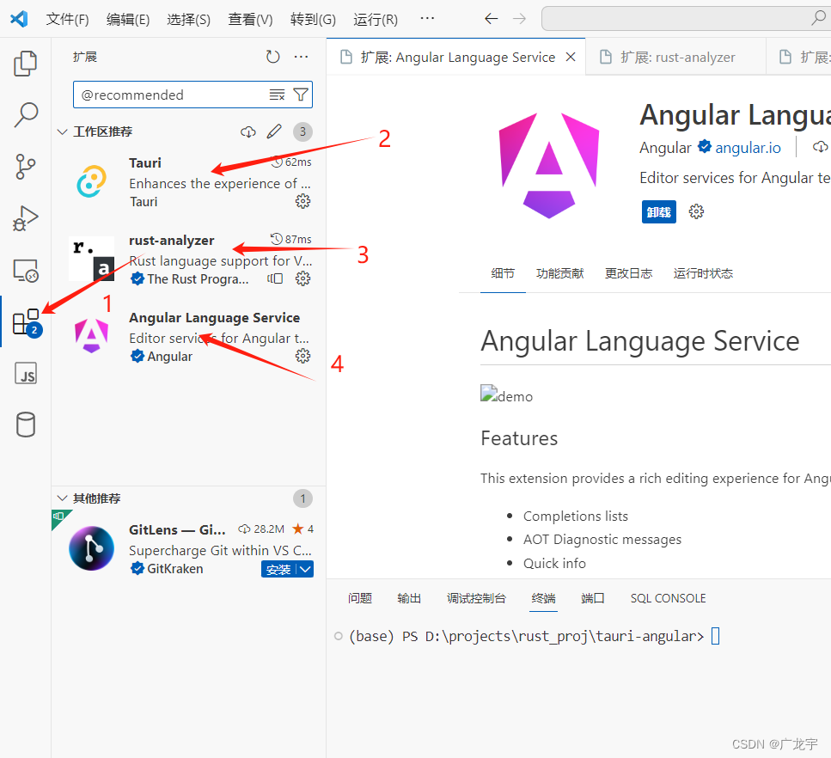Open the GitLens install dropdown arrow

coord(306,569)
